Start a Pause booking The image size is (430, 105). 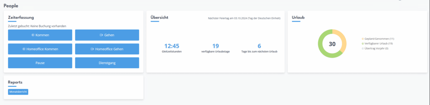[40, 63]
